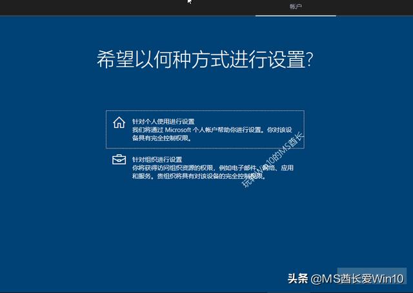Screen dimensions: 413x293
Task: Click description text mentioning Microsoft 个人帐户
Action: (x=212, y=134)
